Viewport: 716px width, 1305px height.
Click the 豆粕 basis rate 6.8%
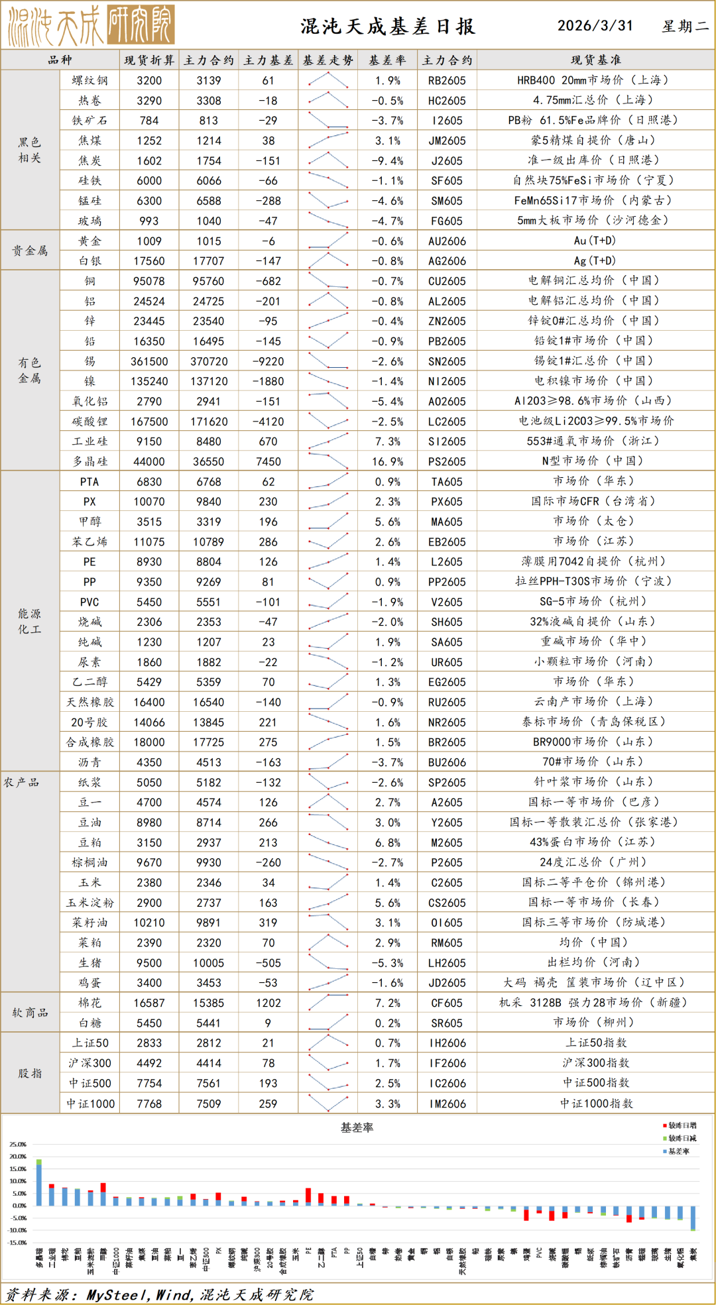(x=388, y=842)
